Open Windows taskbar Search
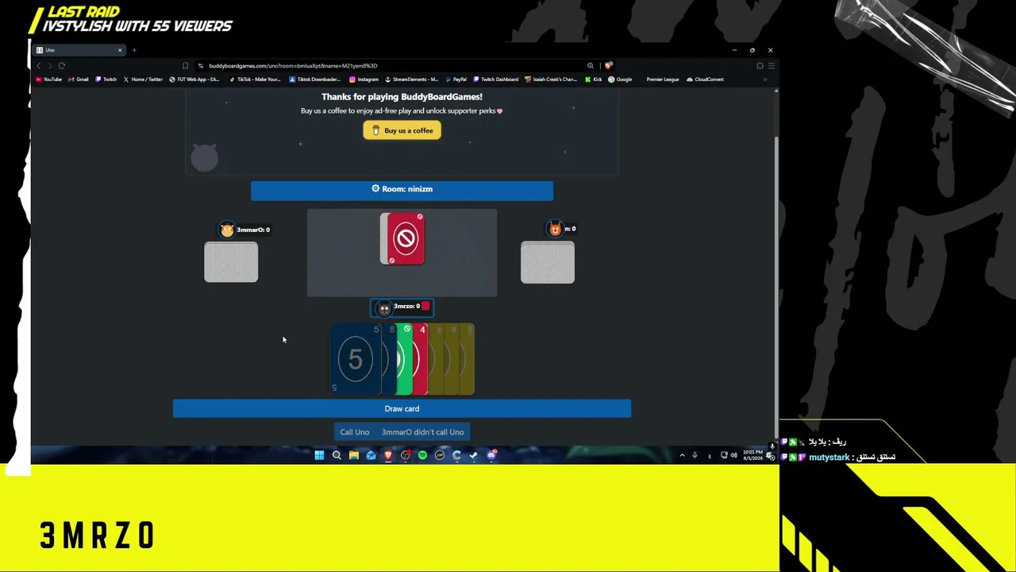Viewport: 1016px width, 572px height. click(337, 455)
